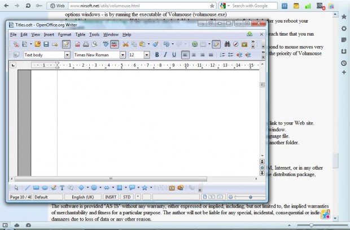Open the Edit menu
350x230 pixels.
click(24, 34)
